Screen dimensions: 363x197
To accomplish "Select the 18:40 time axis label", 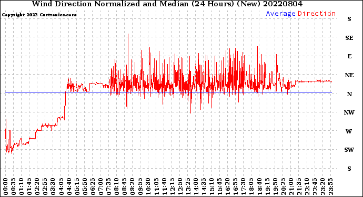I will (x=259, y=186).
